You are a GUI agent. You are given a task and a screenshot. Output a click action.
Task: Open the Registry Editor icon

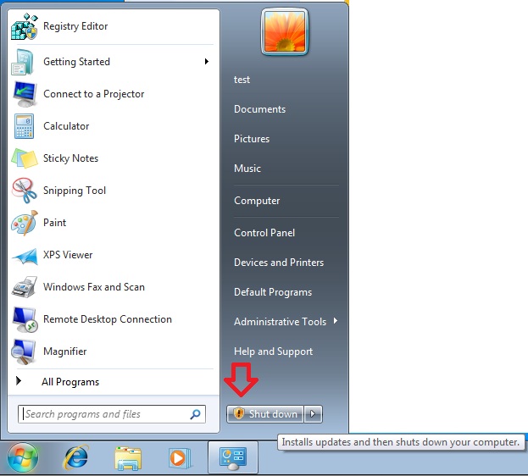[x=24, y=26]
